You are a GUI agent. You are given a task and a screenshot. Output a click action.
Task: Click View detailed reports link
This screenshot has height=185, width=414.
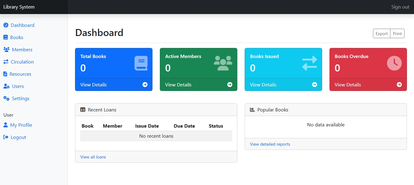[270, 144]
